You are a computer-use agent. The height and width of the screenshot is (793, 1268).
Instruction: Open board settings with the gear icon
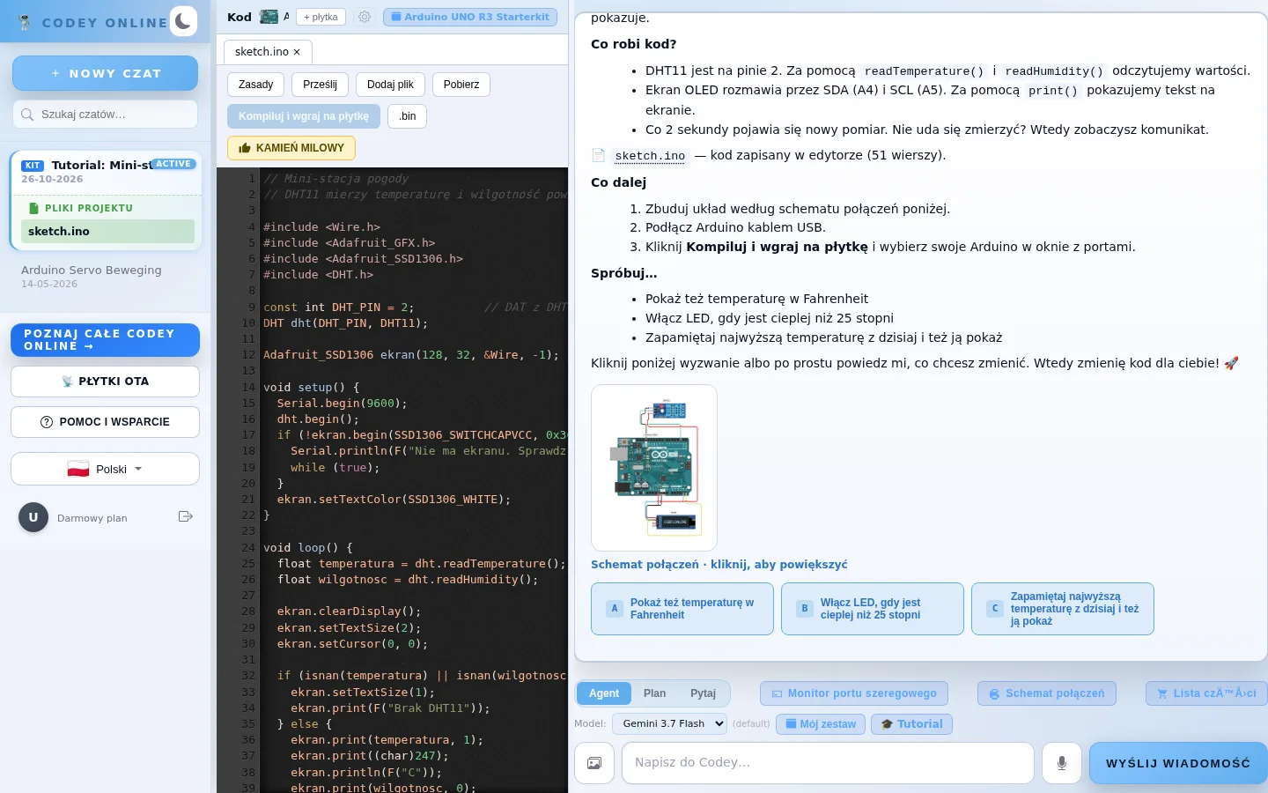pos(365,17)
